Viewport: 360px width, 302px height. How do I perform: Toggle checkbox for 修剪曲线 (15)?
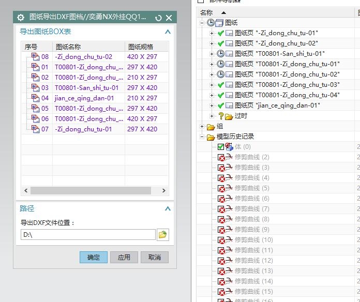tap(221, 292)
